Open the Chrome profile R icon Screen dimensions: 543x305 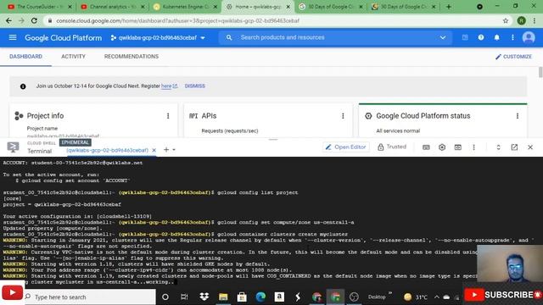(521, 20)
